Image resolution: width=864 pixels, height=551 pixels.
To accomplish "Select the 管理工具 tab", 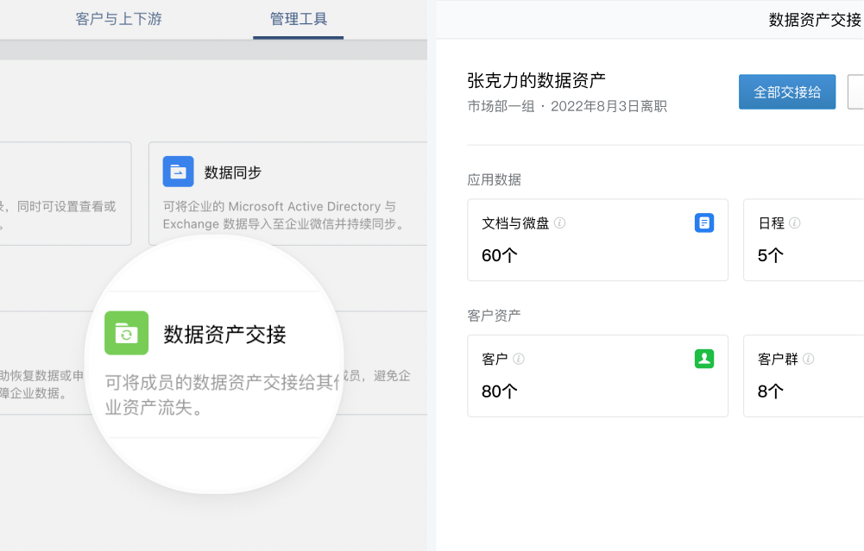I will pos(298,18).
